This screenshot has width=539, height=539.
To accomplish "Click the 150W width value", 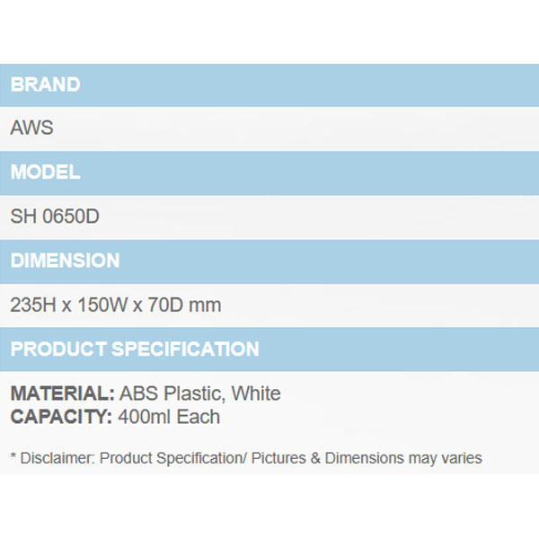I will coord(102,305).
